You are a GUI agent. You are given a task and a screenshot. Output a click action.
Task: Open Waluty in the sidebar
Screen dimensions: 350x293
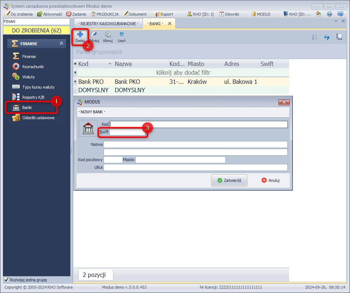(28, 77)
